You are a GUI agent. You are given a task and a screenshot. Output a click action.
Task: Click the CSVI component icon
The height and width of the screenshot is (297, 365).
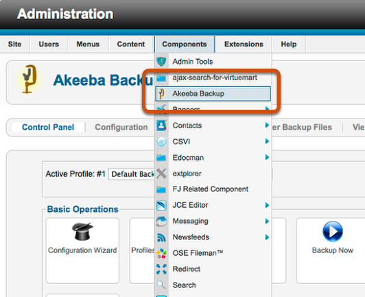coord(161,141)
